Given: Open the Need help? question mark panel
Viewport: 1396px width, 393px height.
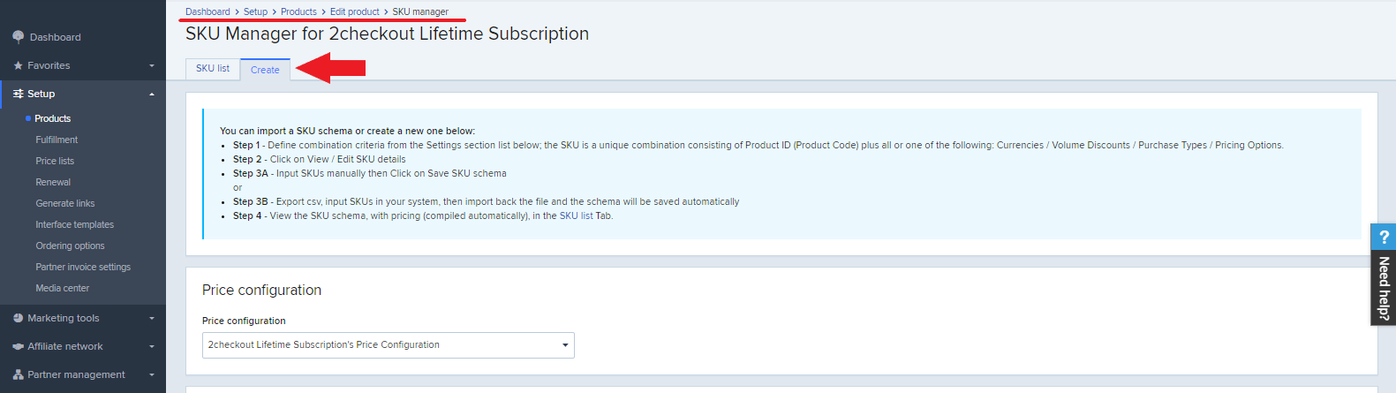Looking at the screenshot, I should [x=1384, y=237].
